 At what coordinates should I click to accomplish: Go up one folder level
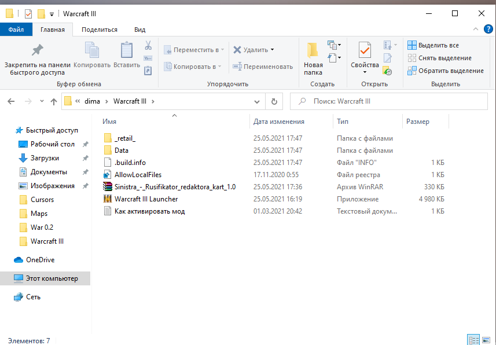[54, 101]
